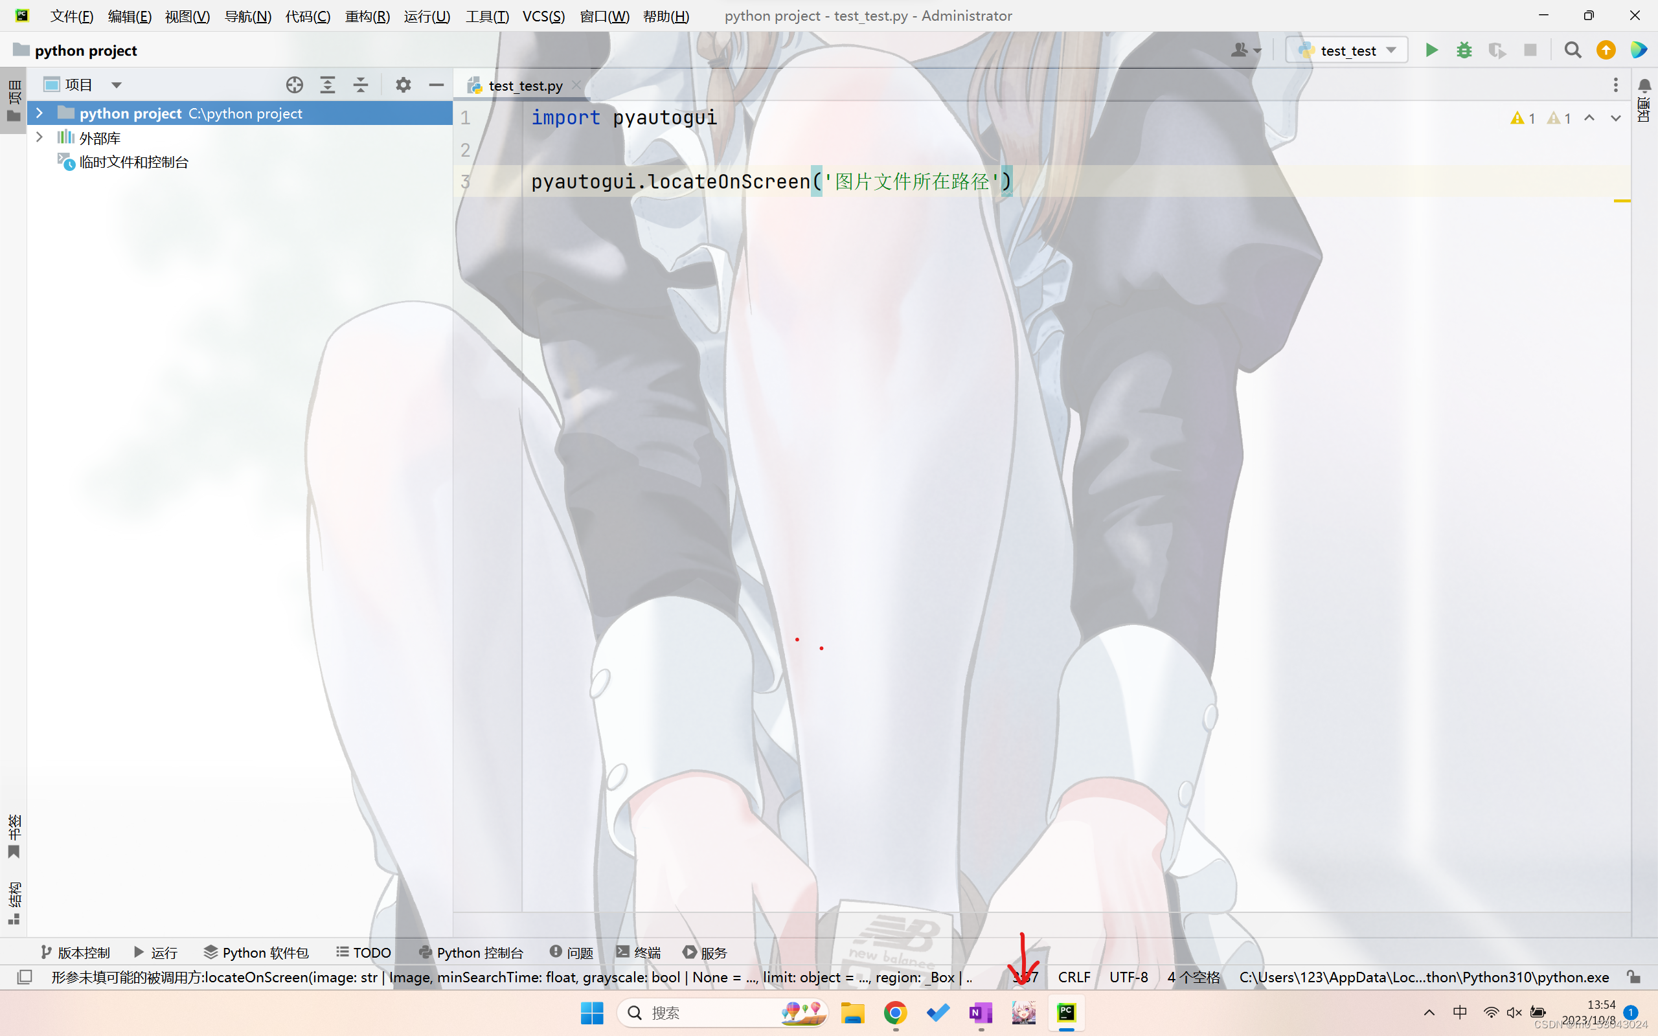Open Search Everywhere magnifier icon

[x=1573, y=50]
